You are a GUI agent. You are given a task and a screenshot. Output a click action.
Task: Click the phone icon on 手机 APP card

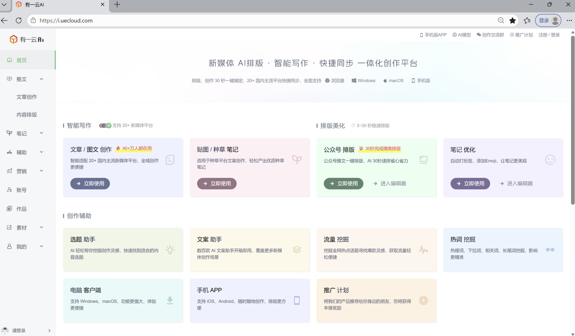297,300
